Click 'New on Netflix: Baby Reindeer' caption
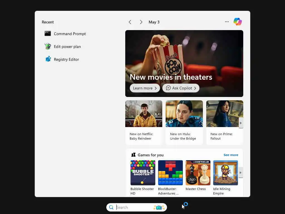Viewport: 285px width, 214px height. pos(141,136)
